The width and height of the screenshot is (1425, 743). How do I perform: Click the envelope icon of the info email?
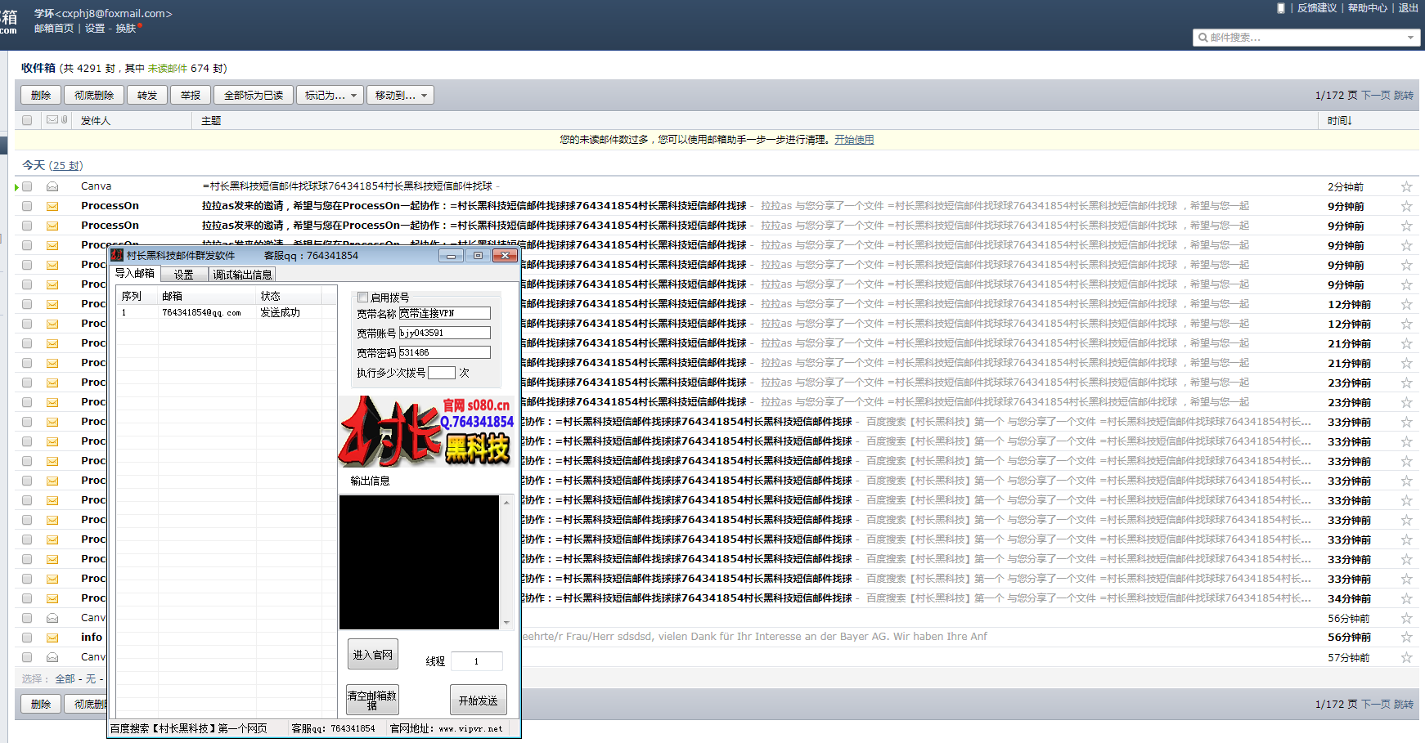(52, 638)
